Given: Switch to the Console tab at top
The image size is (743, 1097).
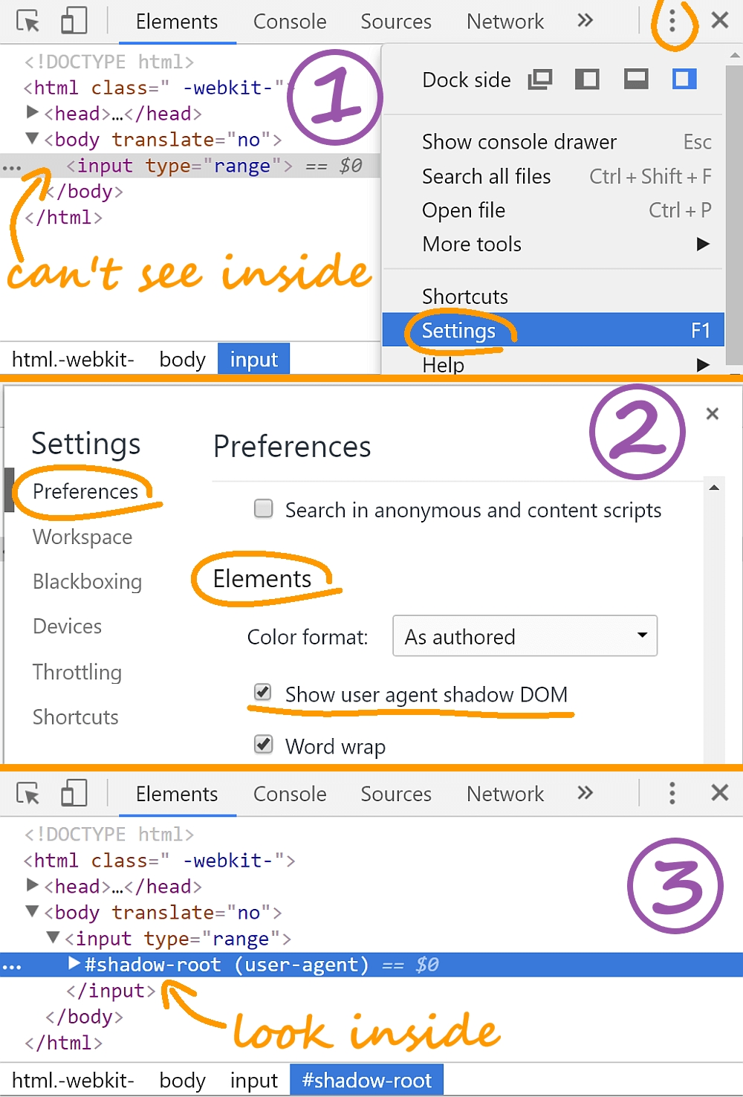Looking at the screenshot, I should (x=290, y=22).
